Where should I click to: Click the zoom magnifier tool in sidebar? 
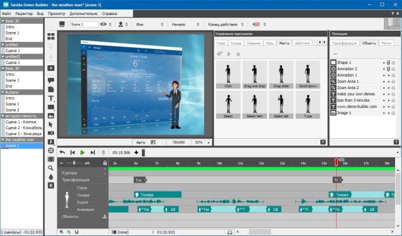coord(51,168)
